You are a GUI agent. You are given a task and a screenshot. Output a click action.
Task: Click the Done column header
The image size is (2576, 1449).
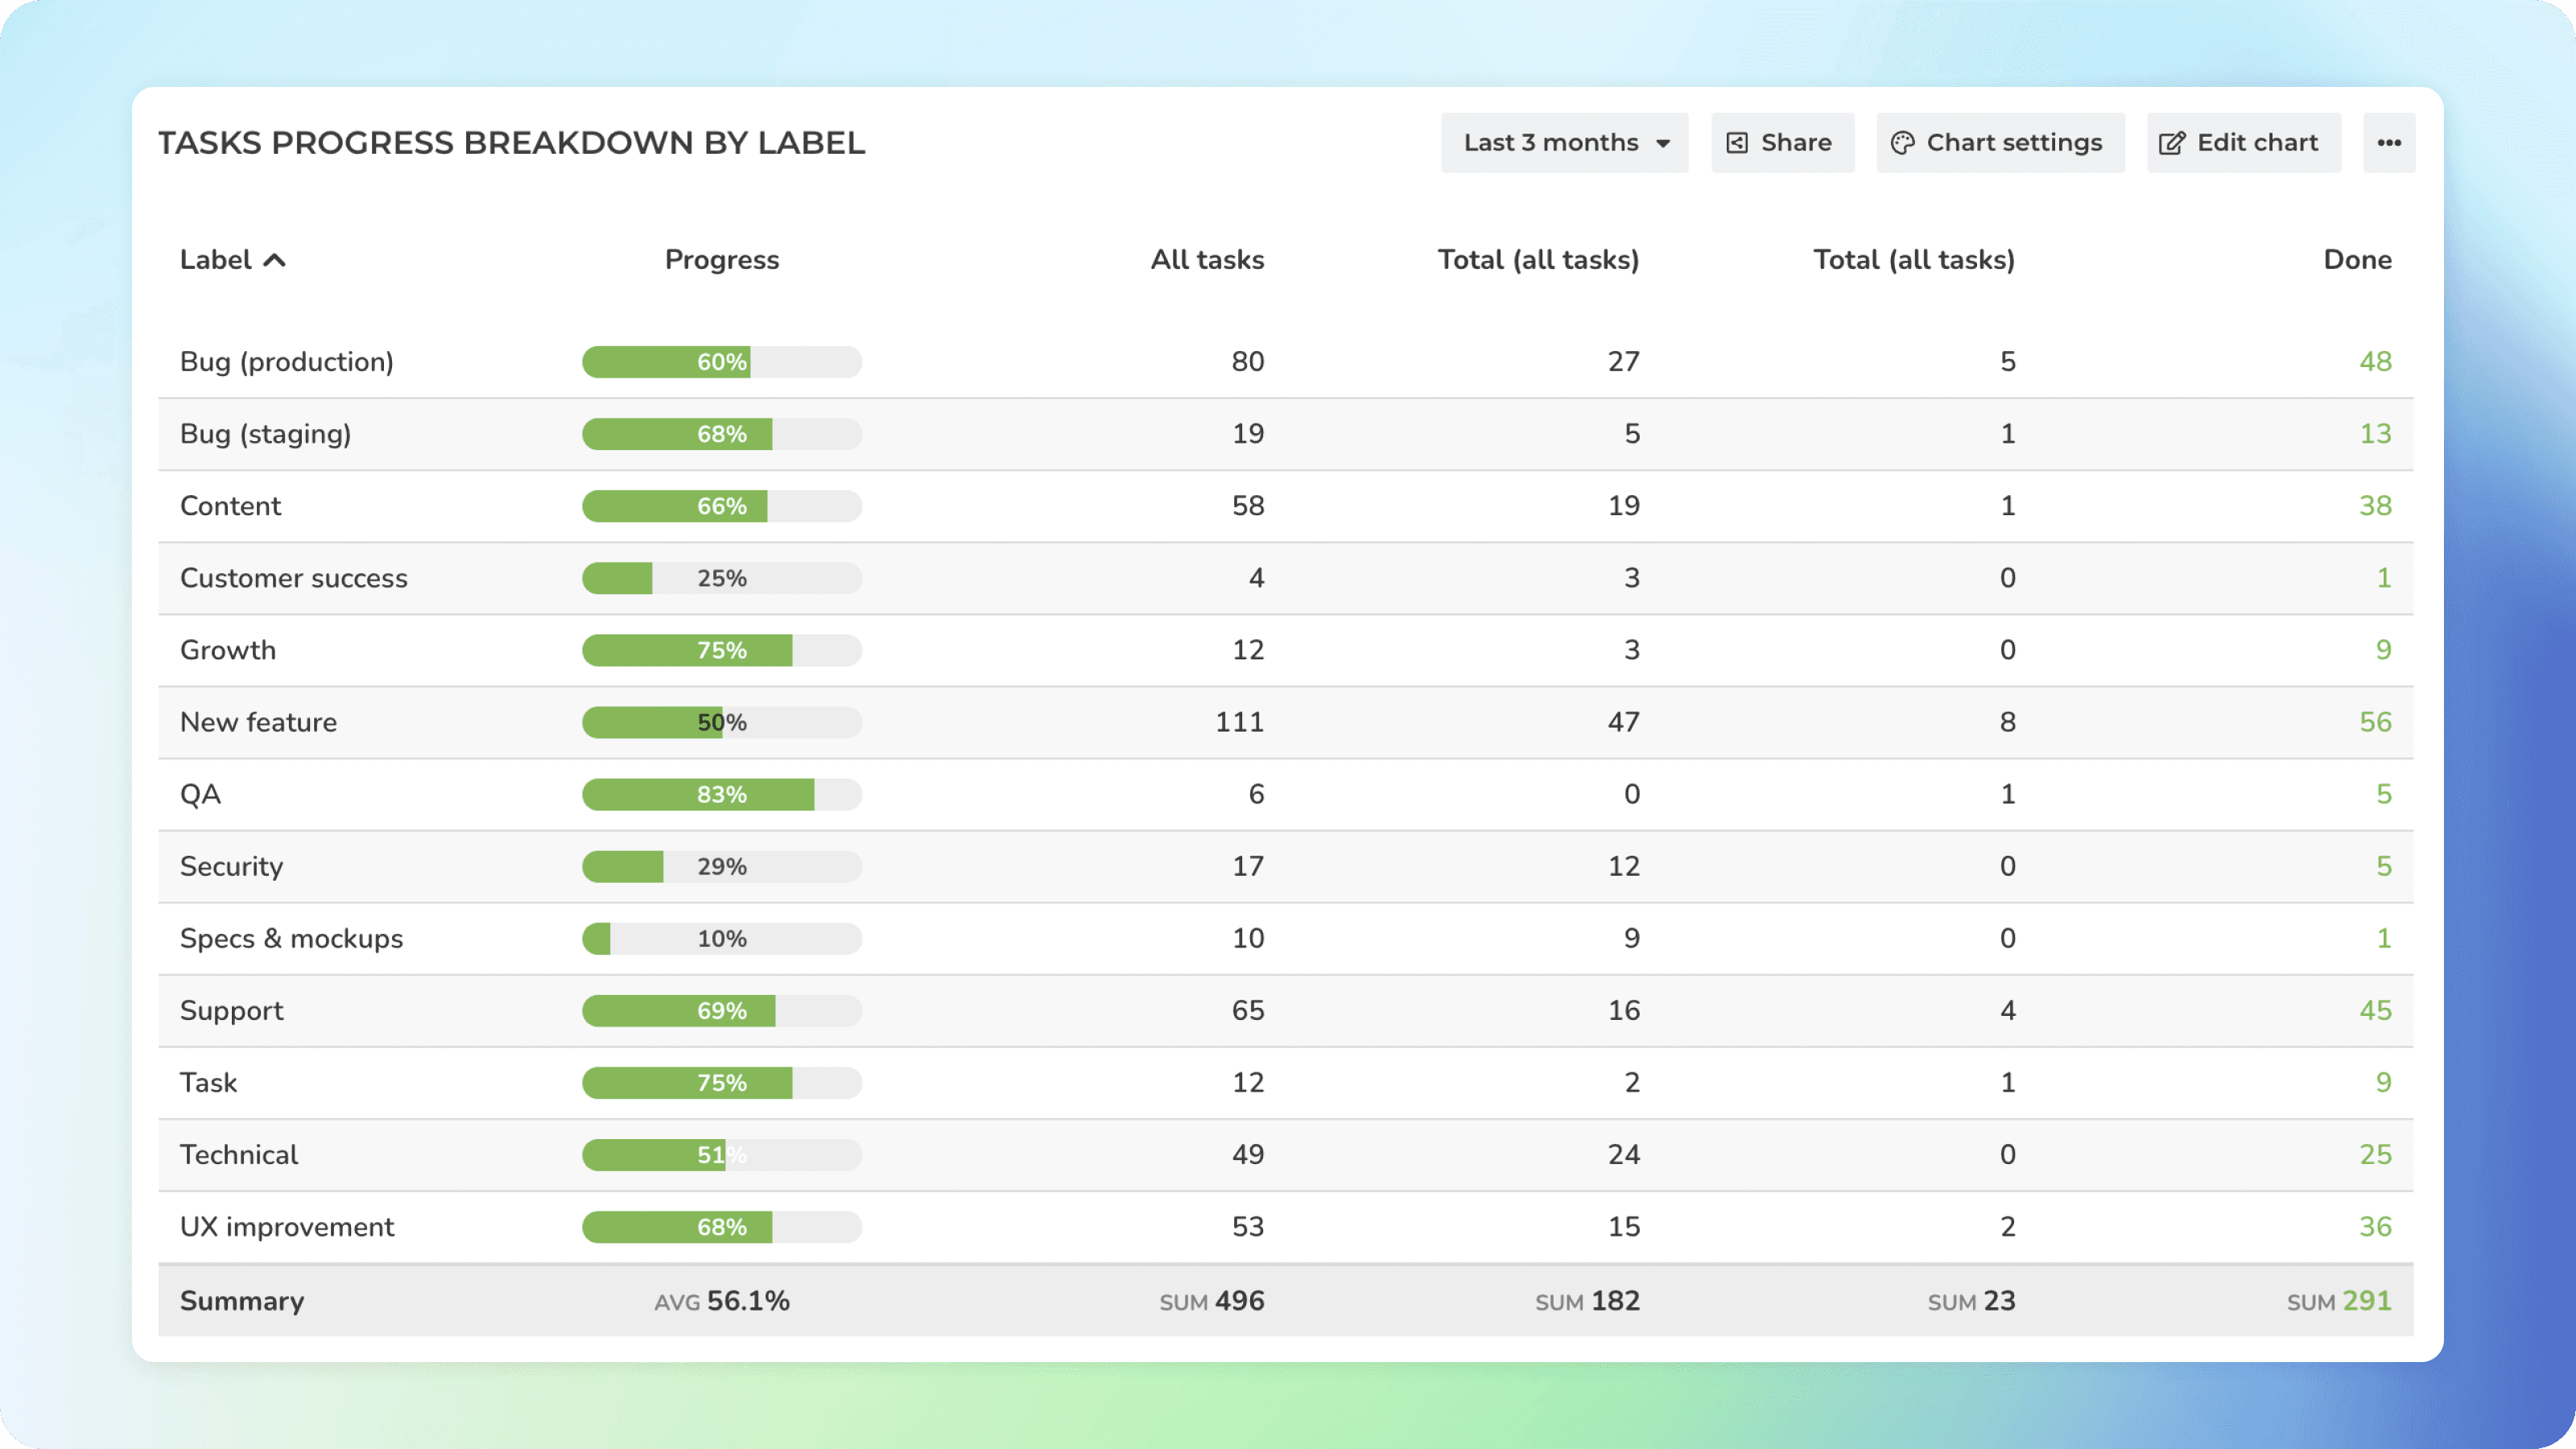point(2357,260)
